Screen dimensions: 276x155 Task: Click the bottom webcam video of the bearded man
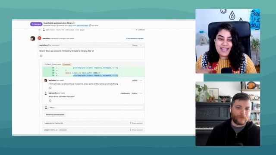pyautogui.click(x=228, y=114)
